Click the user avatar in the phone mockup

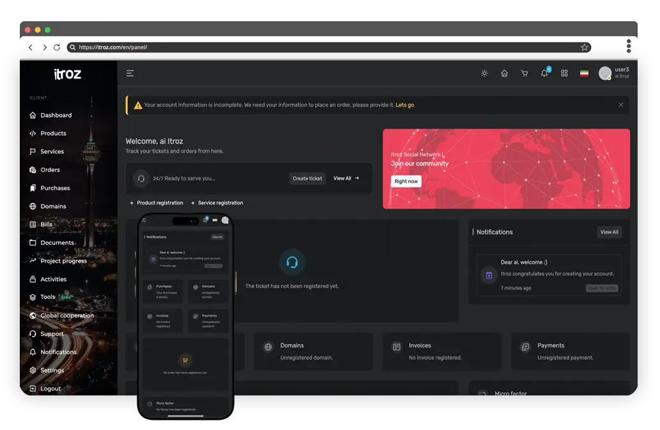point(225,220)
